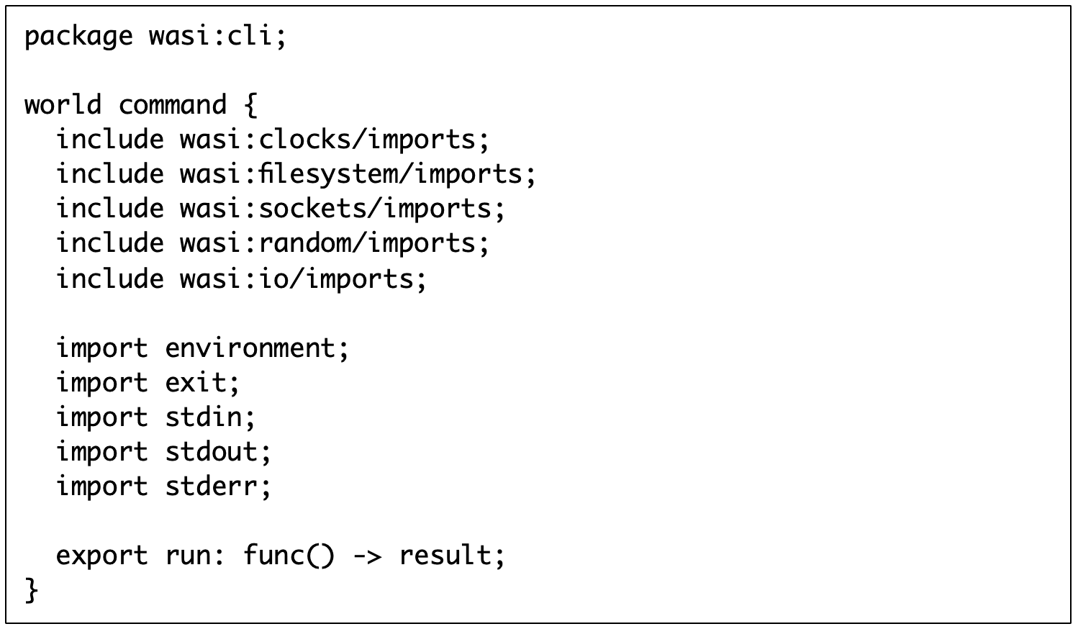This screenshot has width=1078, height=629.
Task: Click "wasi:random/imports" in the include line
Action: pyautogui.click(x=327, y=243)
